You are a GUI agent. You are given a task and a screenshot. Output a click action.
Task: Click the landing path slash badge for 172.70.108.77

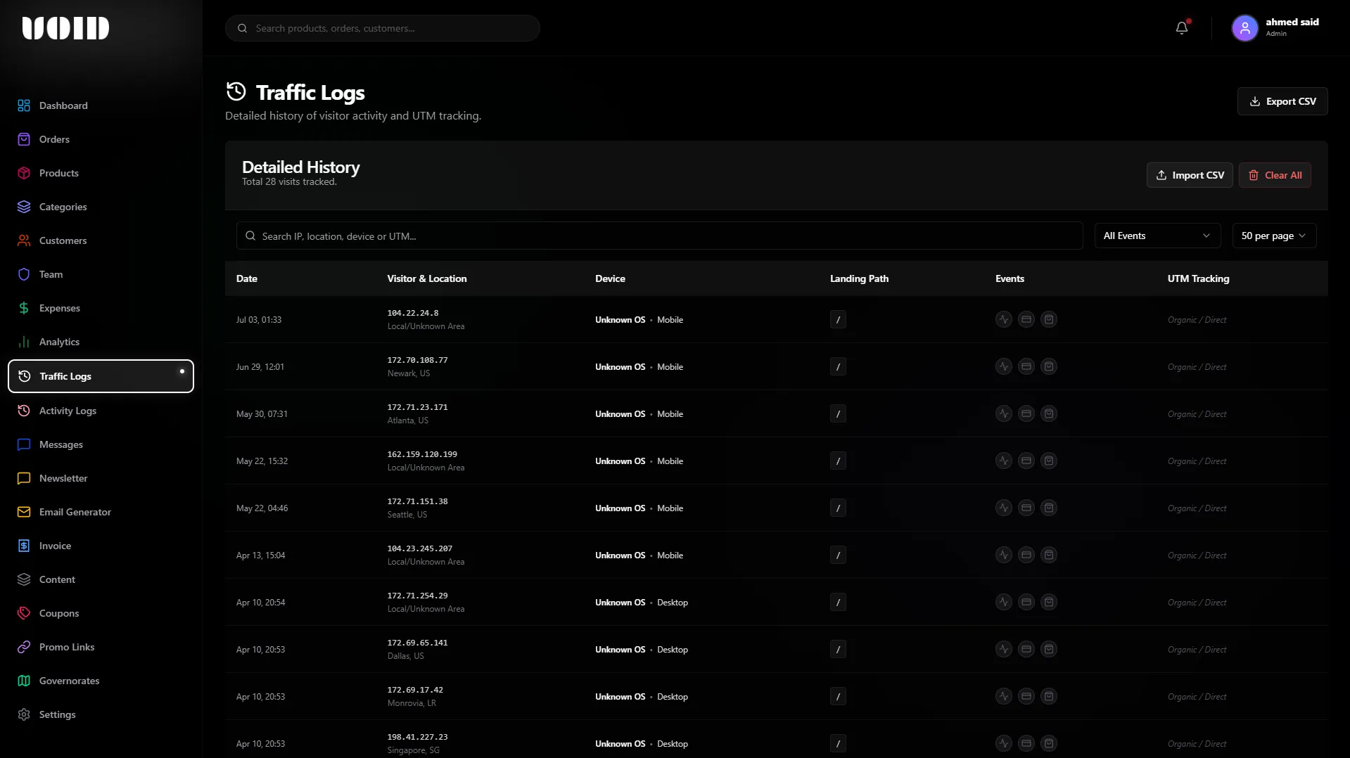838,367
